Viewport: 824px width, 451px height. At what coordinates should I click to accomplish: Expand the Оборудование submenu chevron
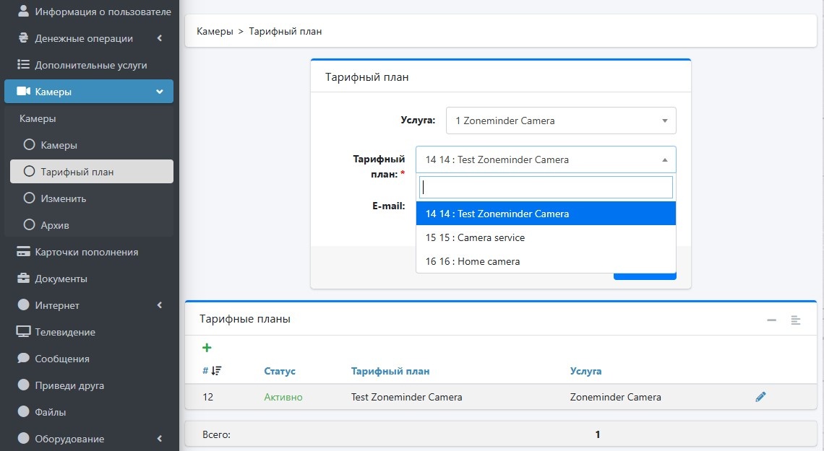160,439
